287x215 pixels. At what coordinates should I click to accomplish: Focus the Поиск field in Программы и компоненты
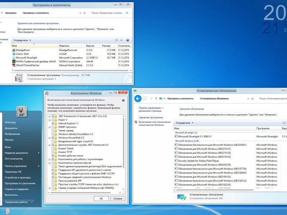click(107, 13)
